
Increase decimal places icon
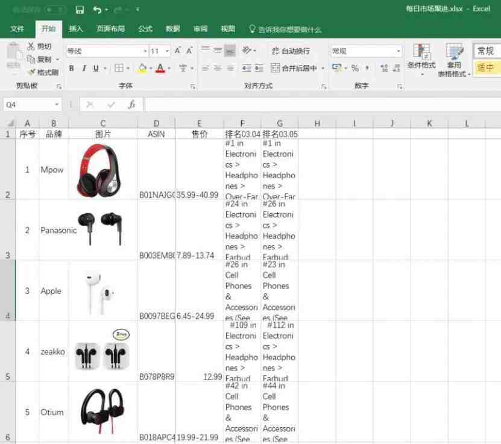[x=385, y=68]
